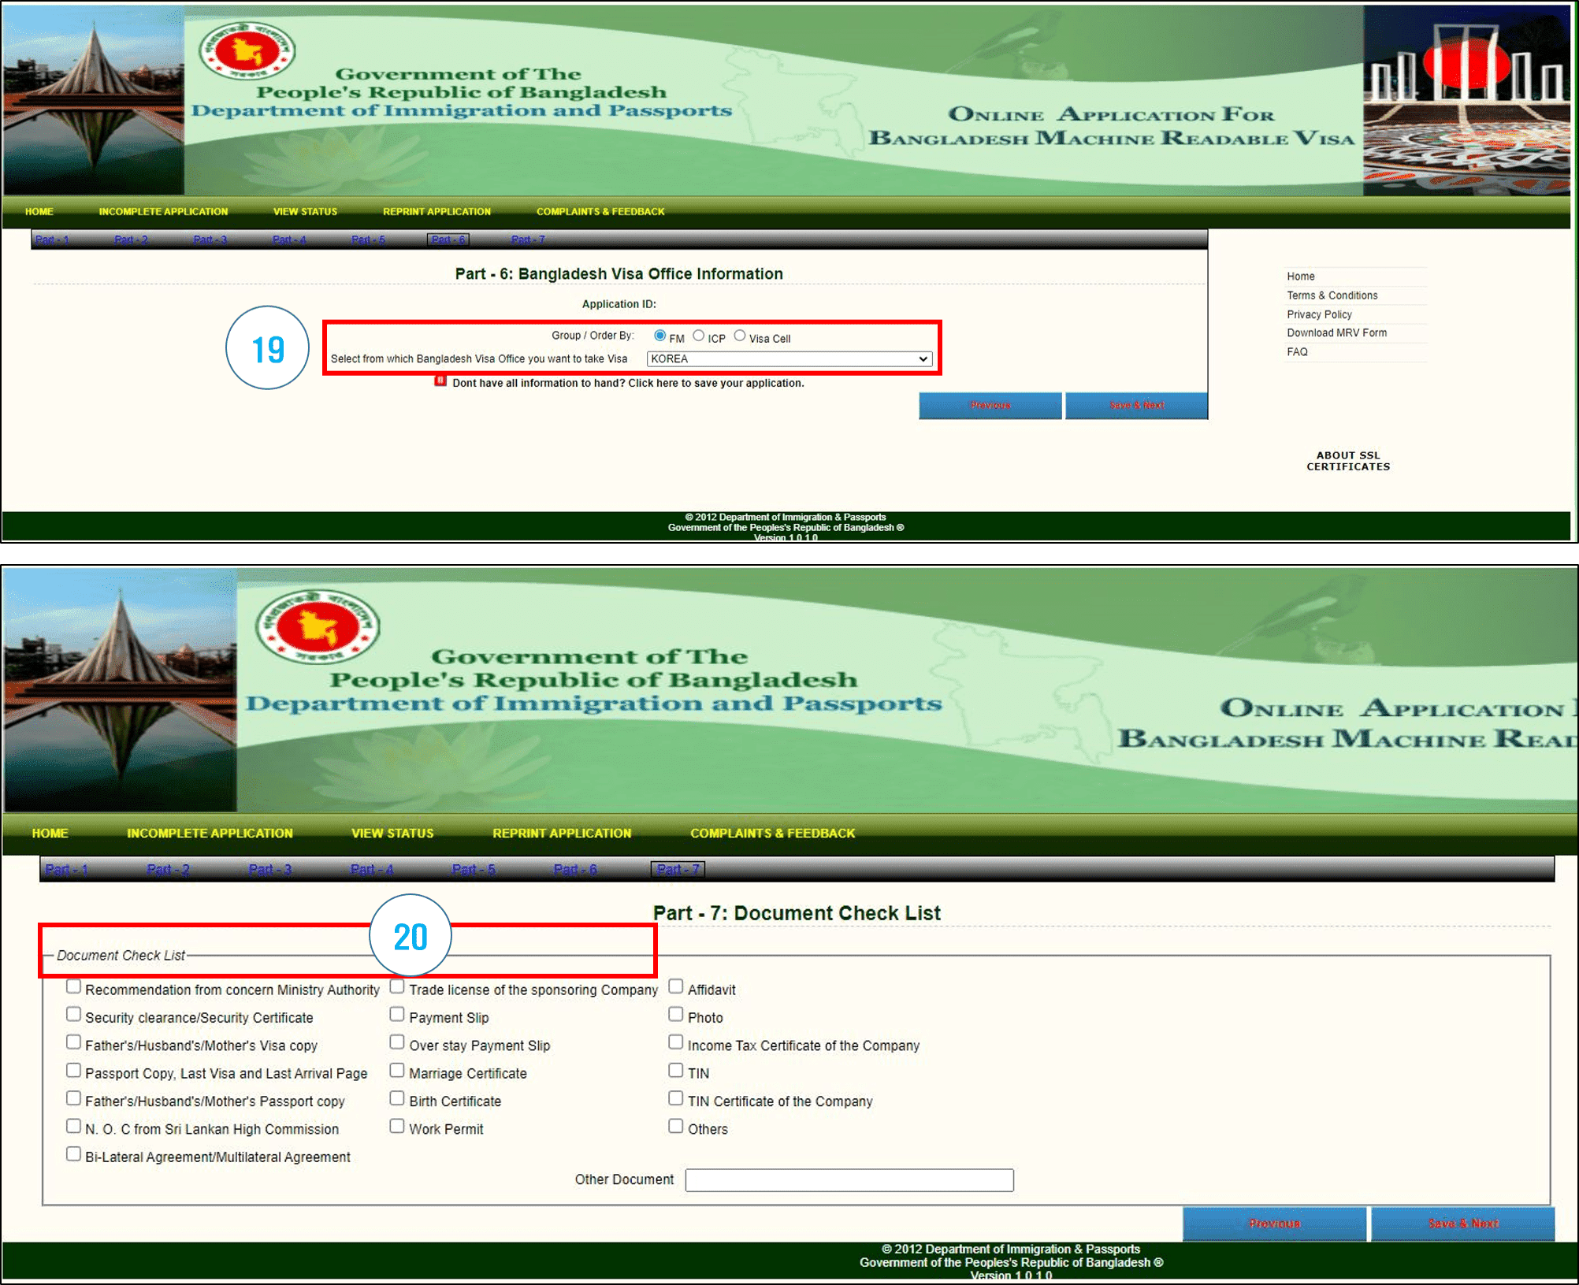
Task: Open the Visa Office KOREA dropdown
Action: coord(789,359)
